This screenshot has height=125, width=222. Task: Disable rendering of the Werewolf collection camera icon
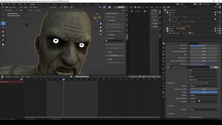pos(220,12)
